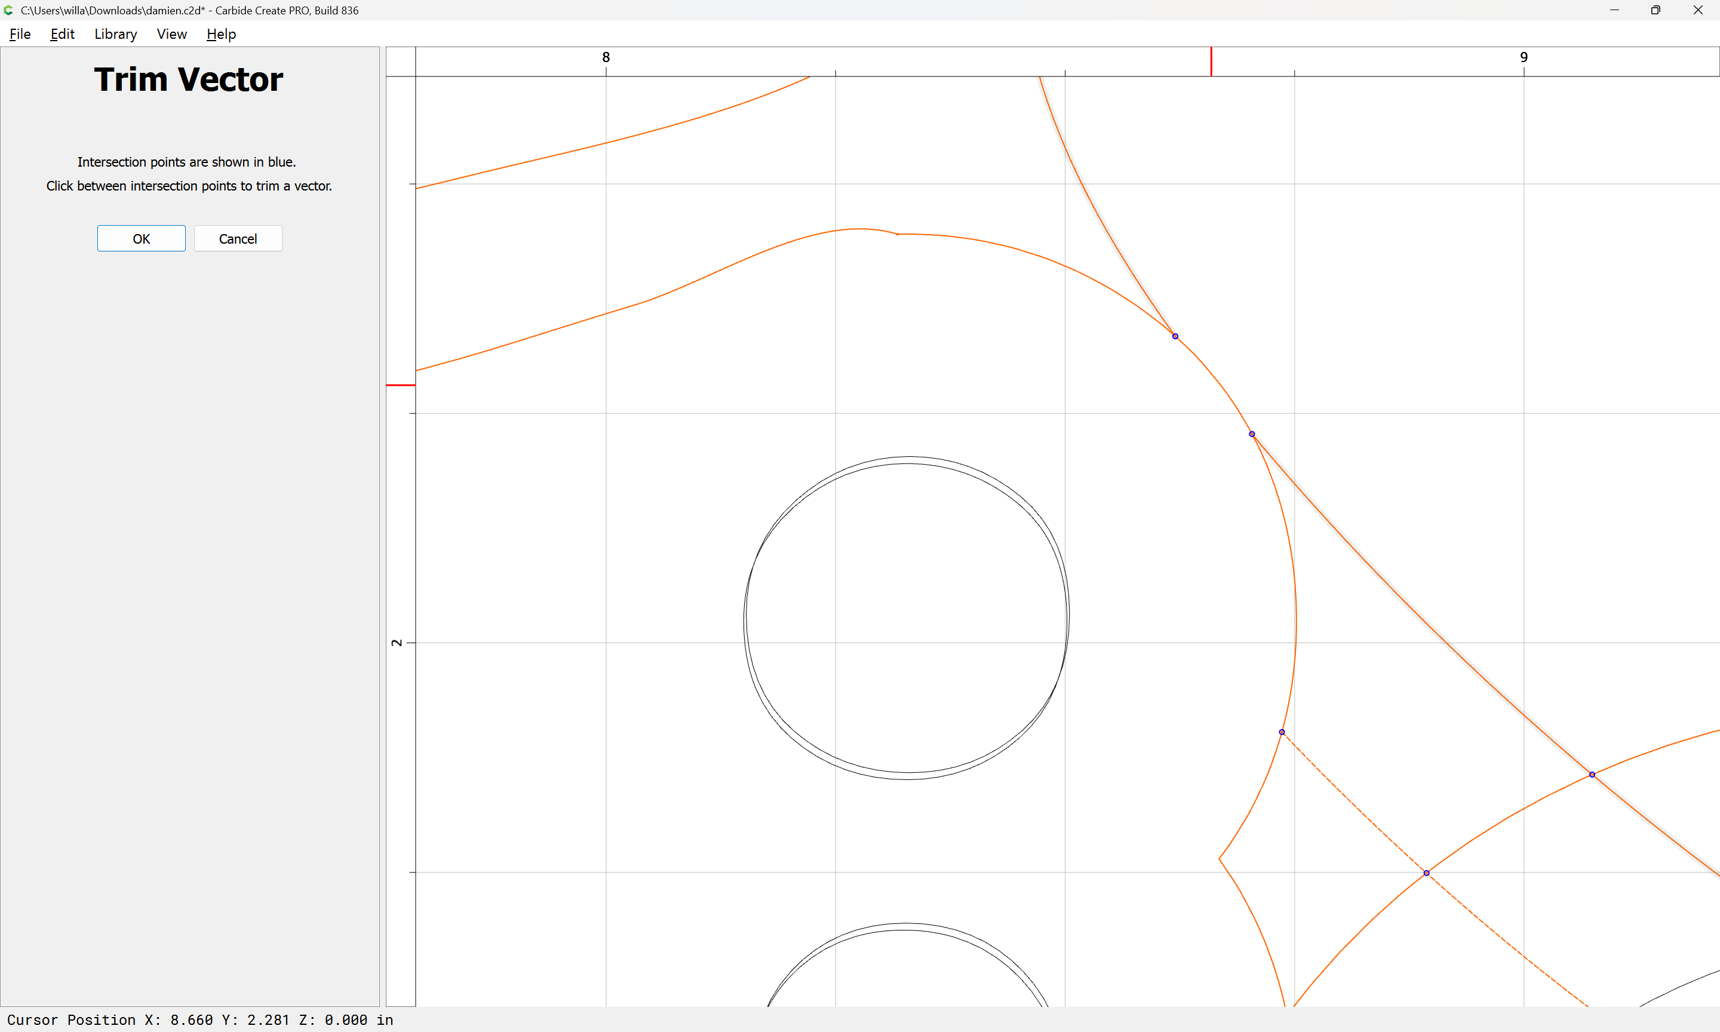
Task: Minimize the Carbide Create window
Action: [x=1614, y=10]
